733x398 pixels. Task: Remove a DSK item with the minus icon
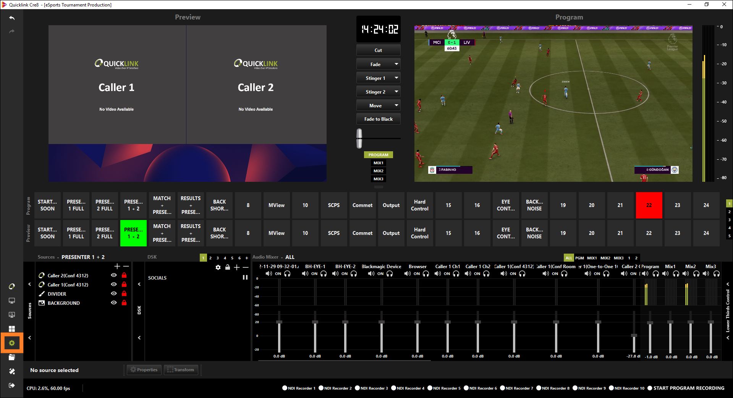click(x=246, y=267)
